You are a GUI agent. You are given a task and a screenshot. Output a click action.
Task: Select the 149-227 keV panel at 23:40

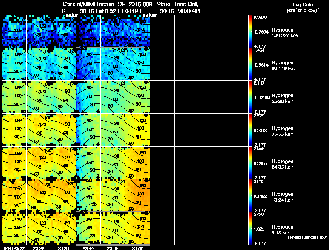coord(88,31)
